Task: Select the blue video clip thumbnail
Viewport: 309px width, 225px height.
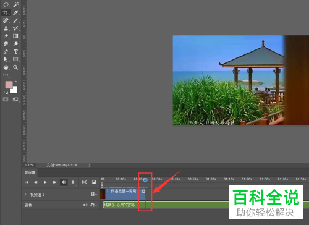Action: (x=103, y=194)
